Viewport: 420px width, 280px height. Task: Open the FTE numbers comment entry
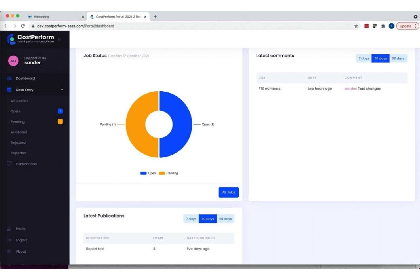point(269,89)
